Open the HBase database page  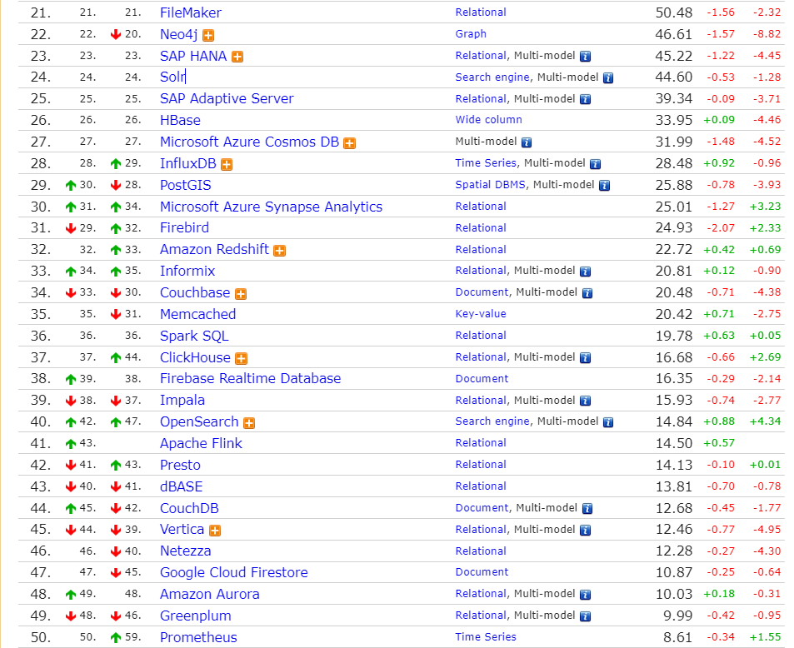click(180, 121)
